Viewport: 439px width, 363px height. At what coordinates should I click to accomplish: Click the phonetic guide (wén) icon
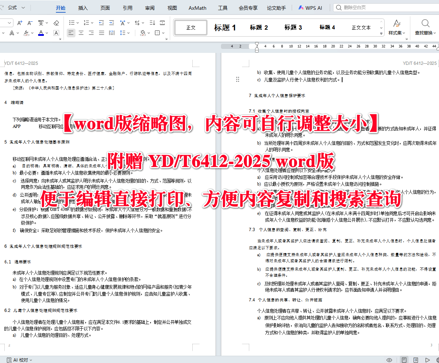coord(41,22)
